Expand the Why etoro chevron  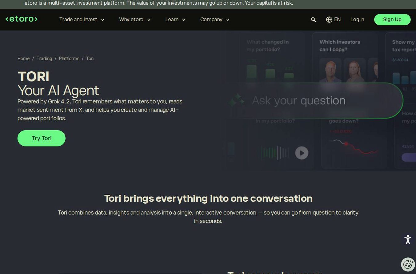pos(149,20)
